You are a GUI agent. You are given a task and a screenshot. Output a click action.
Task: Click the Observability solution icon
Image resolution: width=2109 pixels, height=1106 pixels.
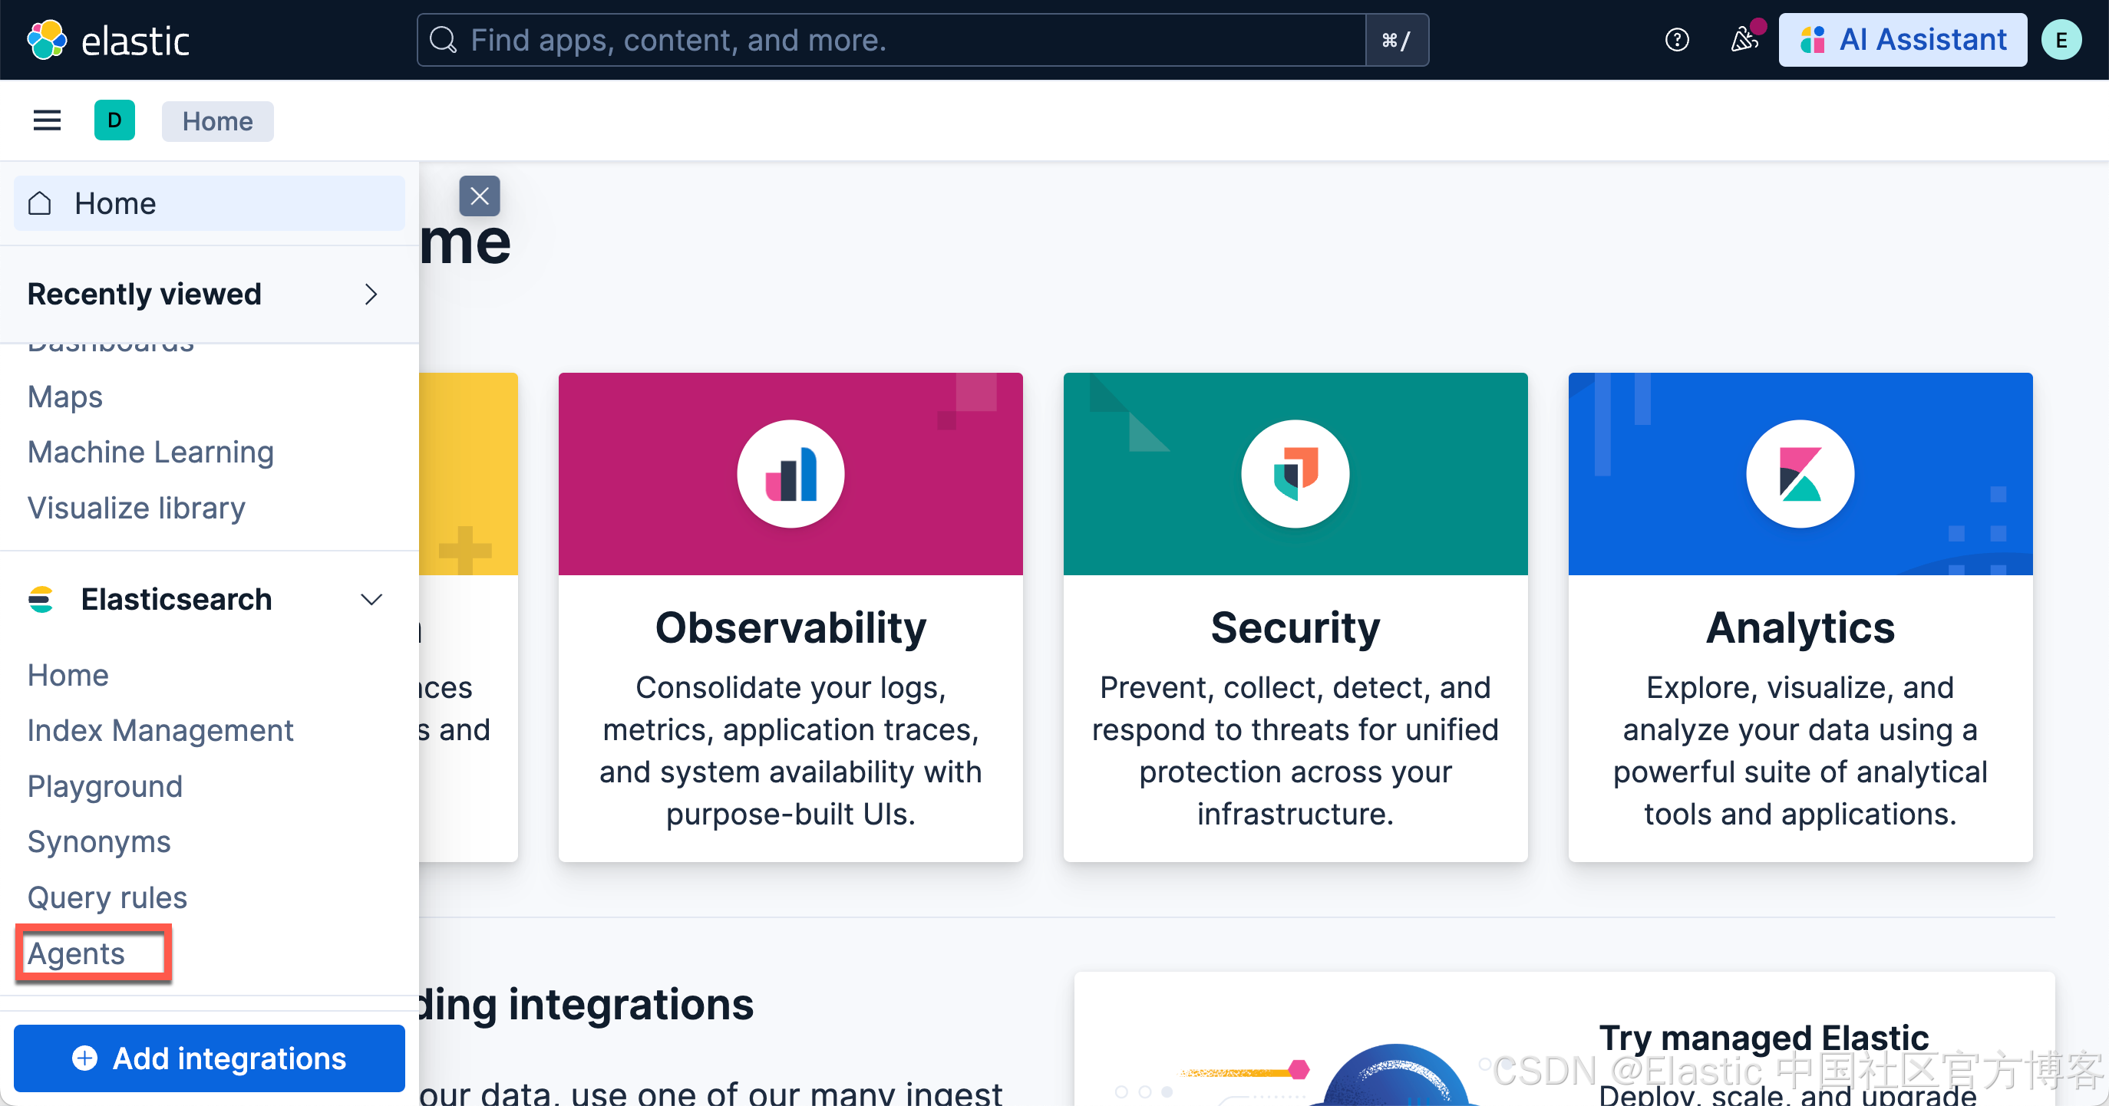[x=790, y=474]
